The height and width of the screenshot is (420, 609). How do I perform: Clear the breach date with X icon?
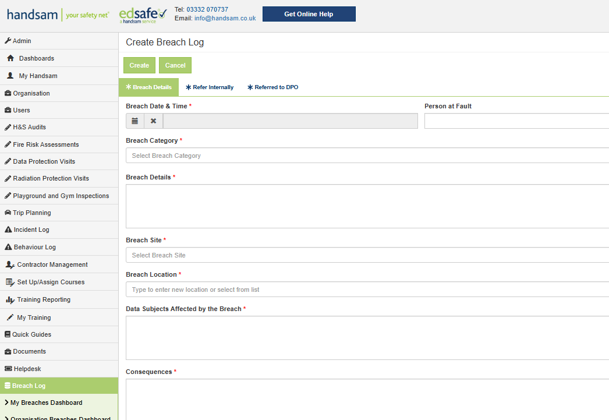click(x=154, y=121)
